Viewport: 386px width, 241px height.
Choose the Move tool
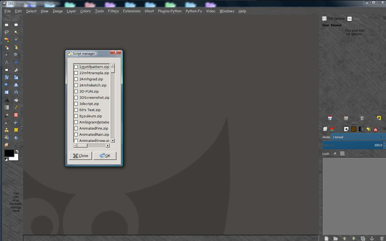tap(16, 62)
